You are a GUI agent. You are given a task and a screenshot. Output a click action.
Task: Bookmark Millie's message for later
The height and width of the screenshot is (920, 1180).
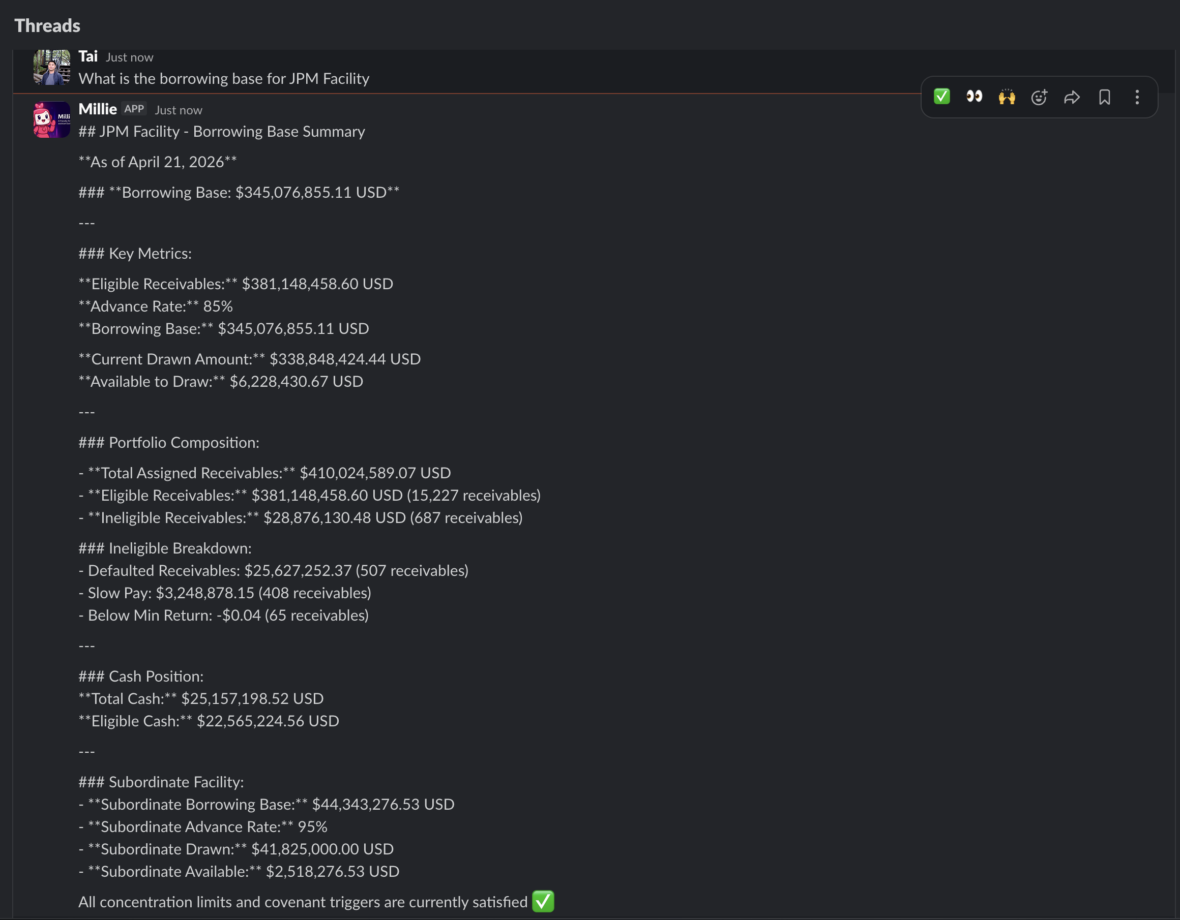(1104, 97)
